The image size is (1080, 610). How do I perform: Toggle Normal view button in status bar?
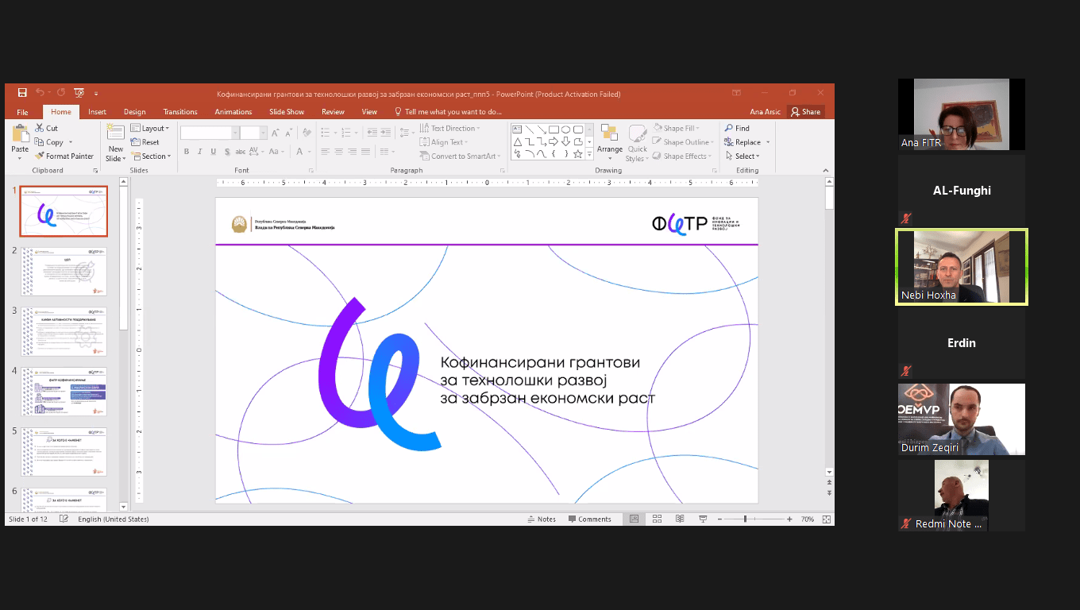coord(634,519)
